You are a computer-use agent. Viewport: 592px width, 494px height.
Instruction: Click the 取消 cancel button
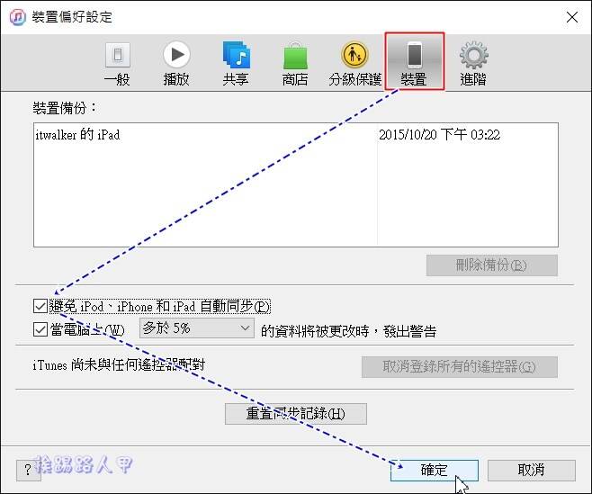(531, 471)
